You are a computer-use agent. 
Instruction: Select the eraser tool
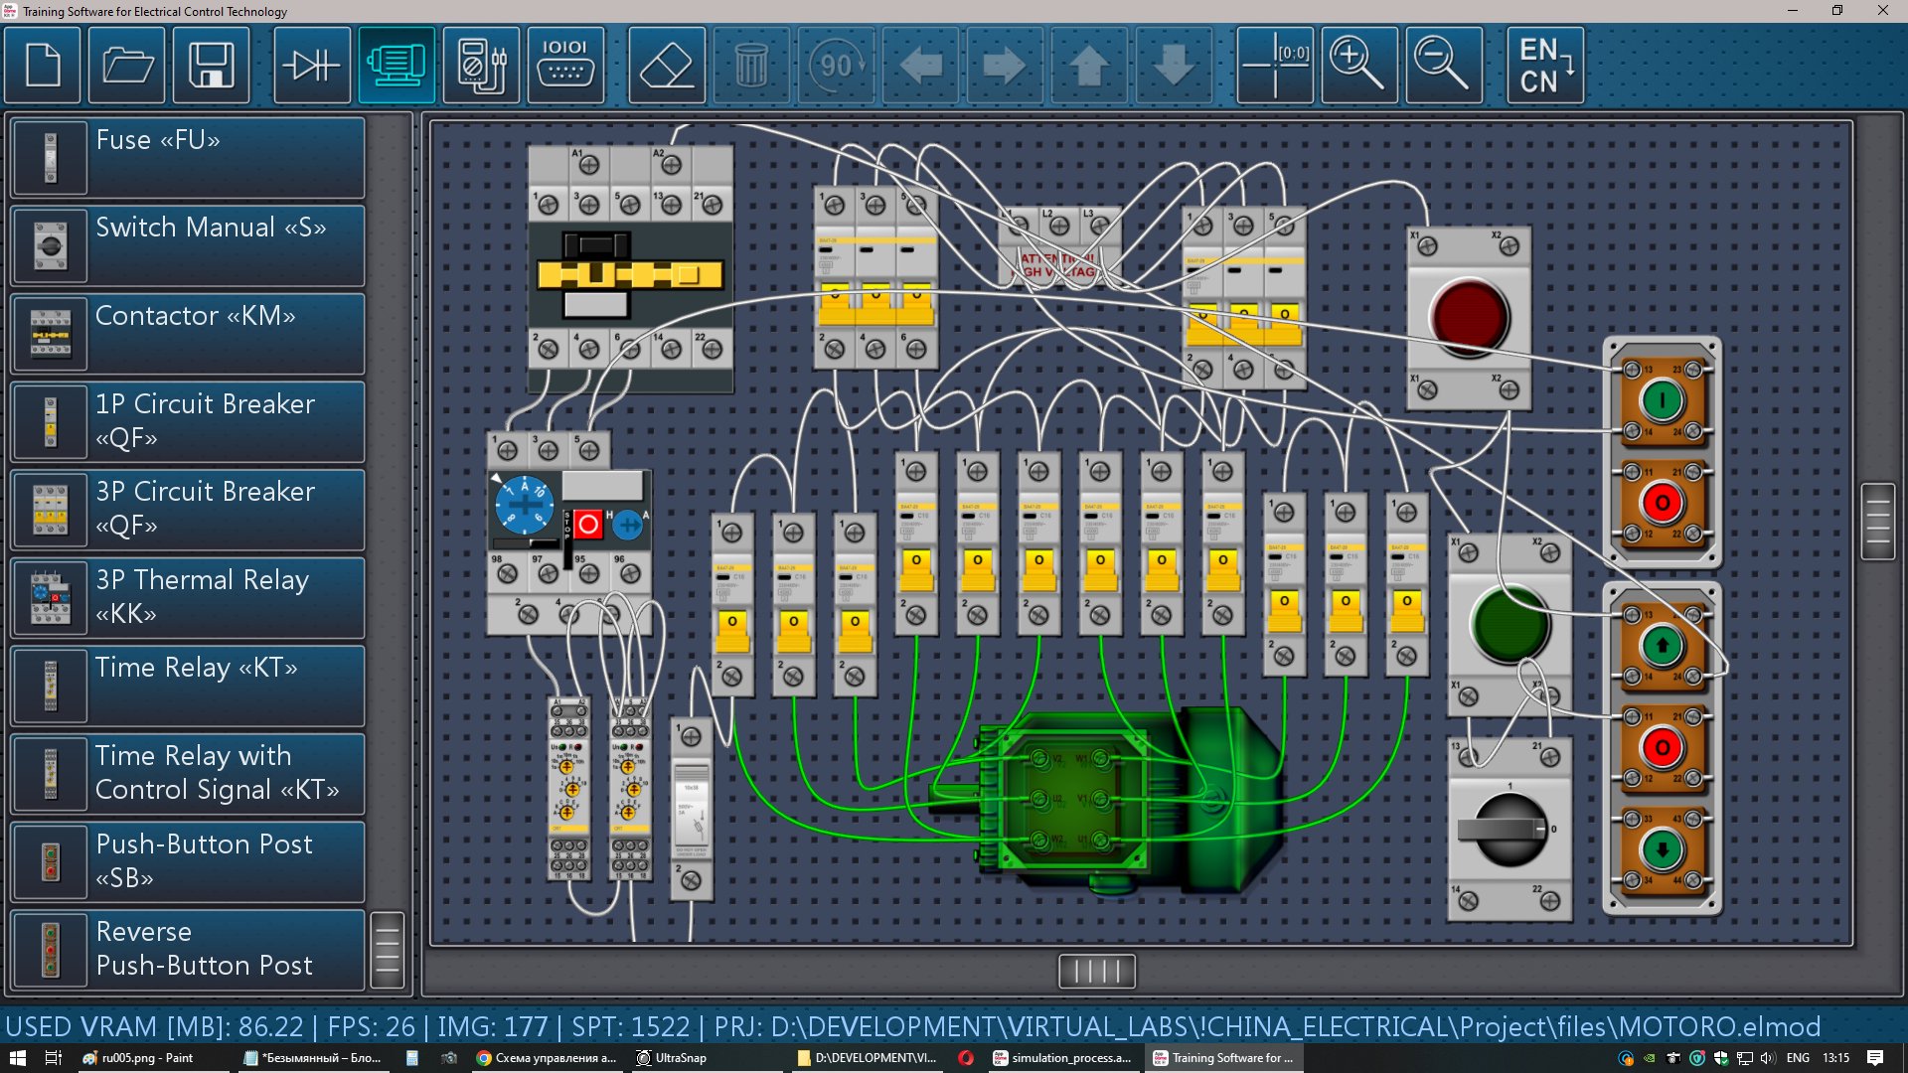coord(667,67)
